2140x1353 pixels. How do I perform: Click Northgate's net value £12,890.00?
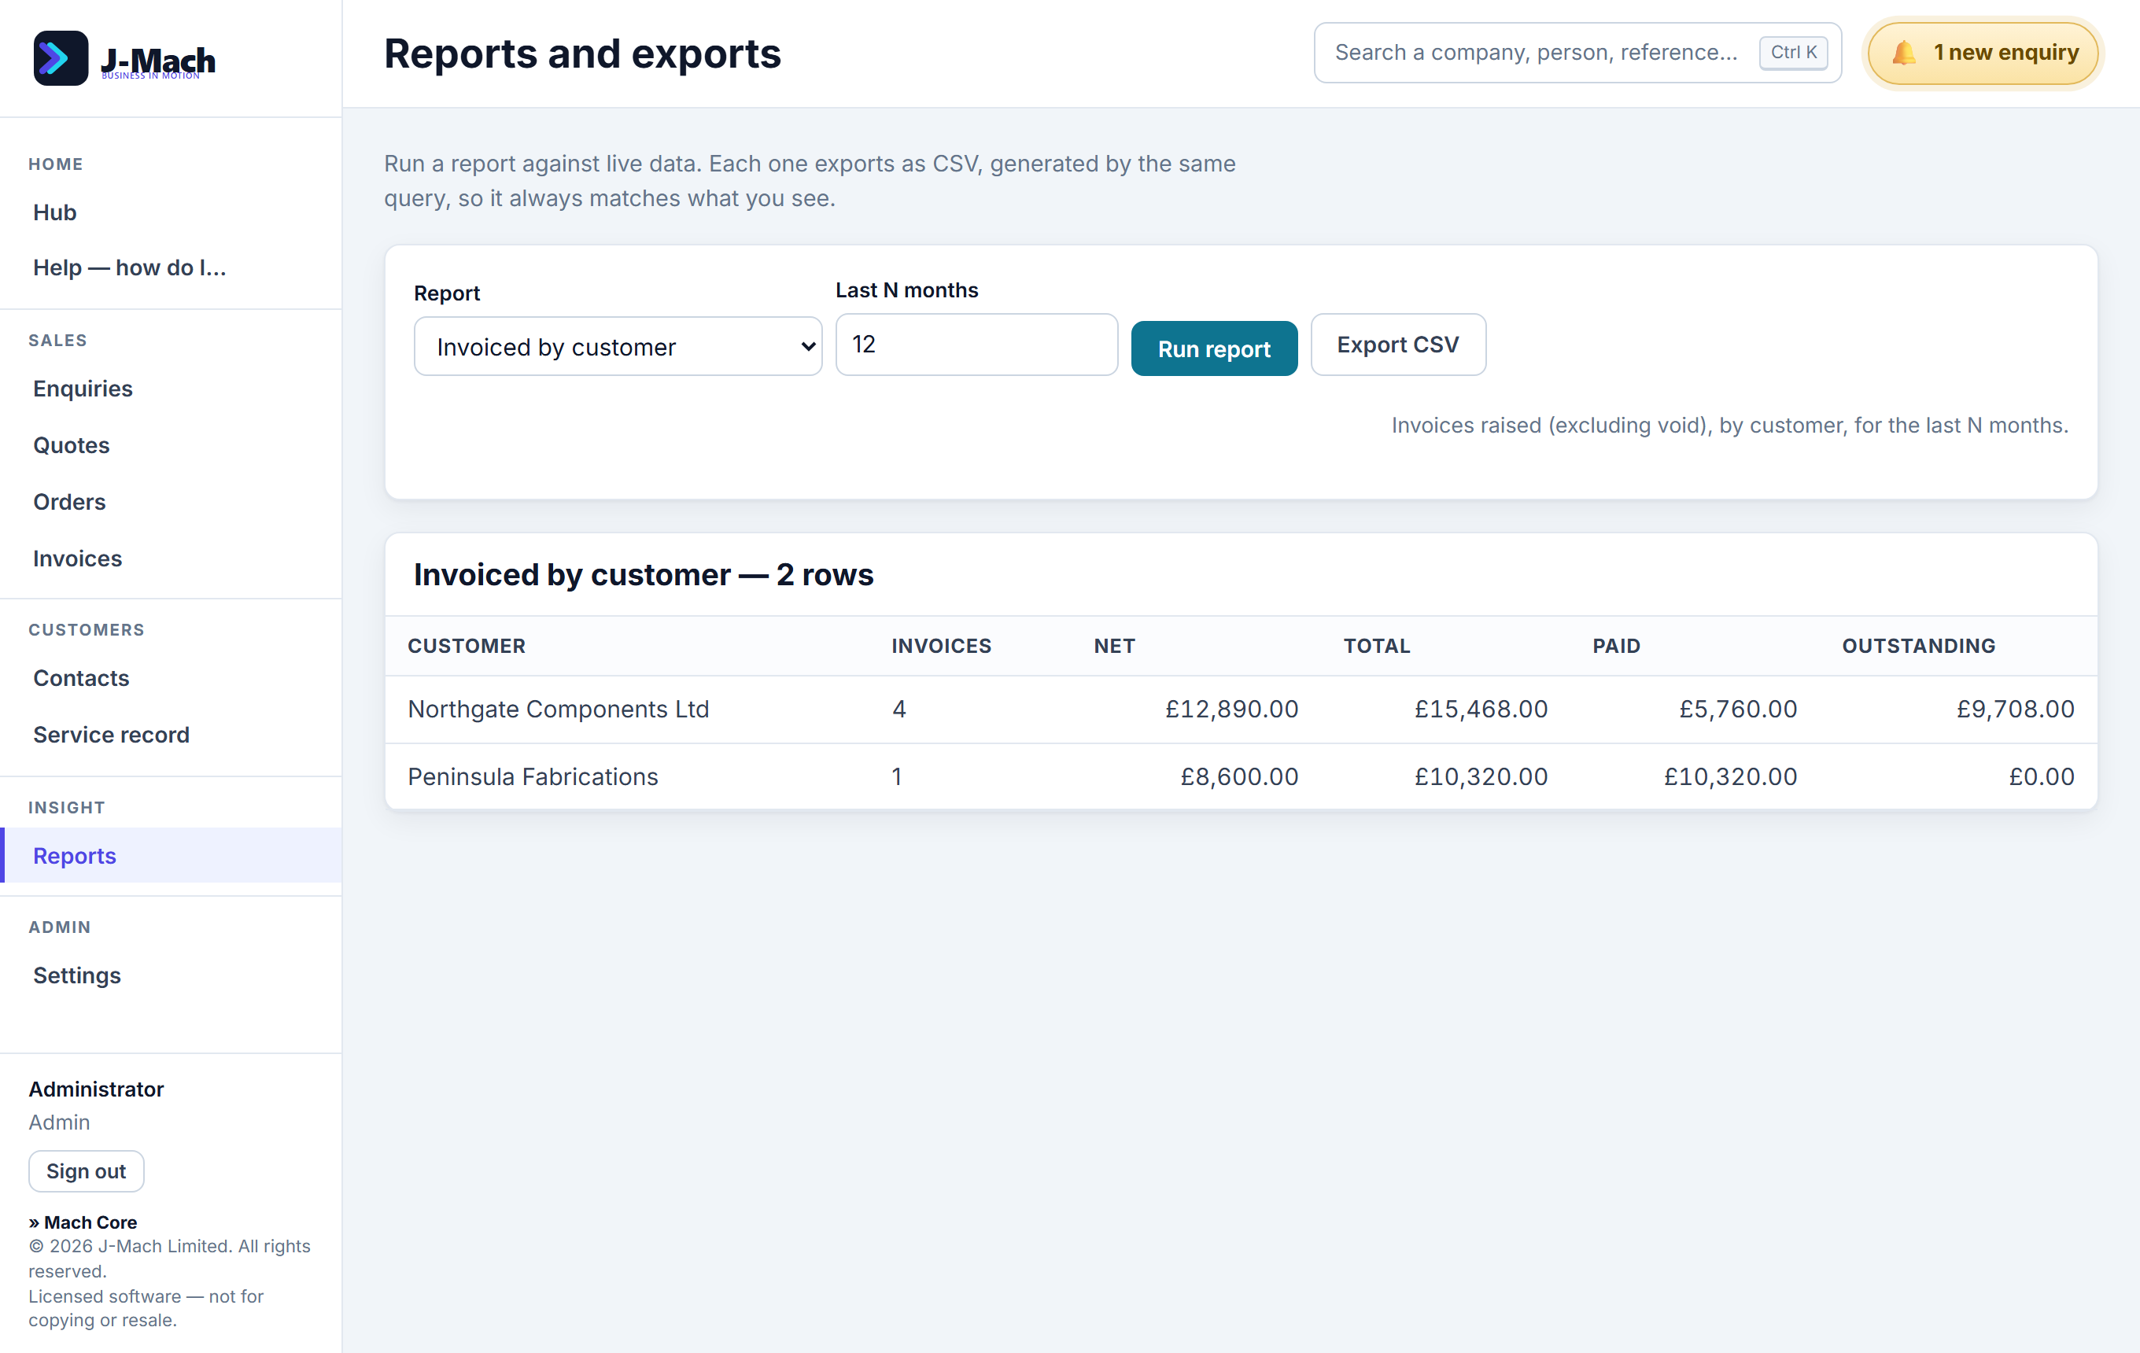(x=1232, y=709)
